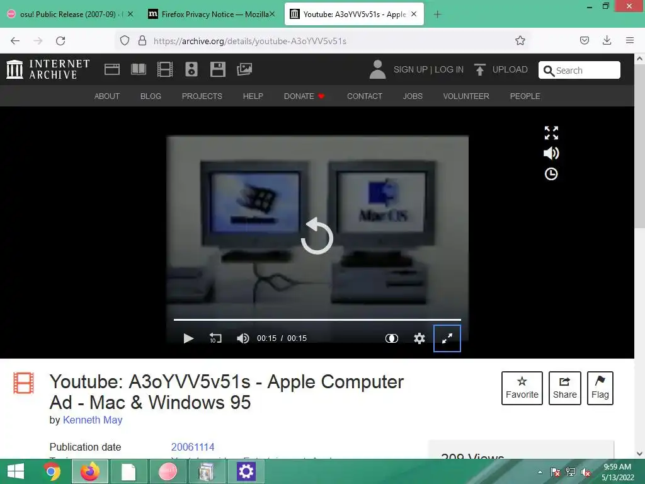645x484 pixels.
Task: Click the page vertical scrollbar thumb
Action: [640, 146]
